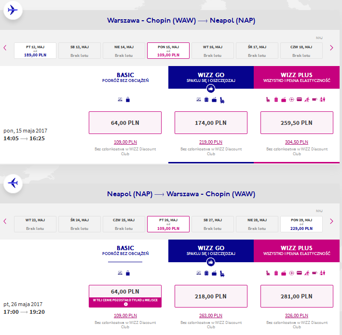Select the PON 29, MAJ 229,00 PLN date
Viewport: 342px width, 335px height.
tap(301, 224)
